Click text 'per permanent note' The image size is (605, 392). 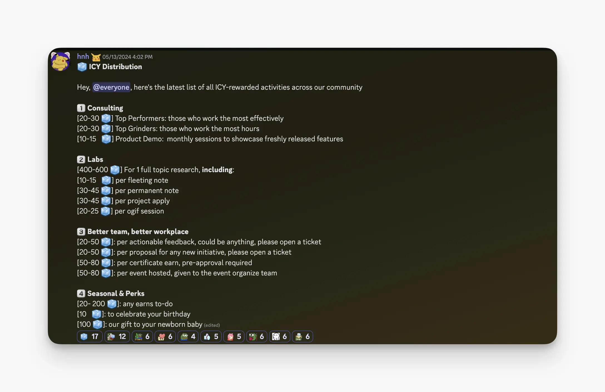tap(147, 191)
